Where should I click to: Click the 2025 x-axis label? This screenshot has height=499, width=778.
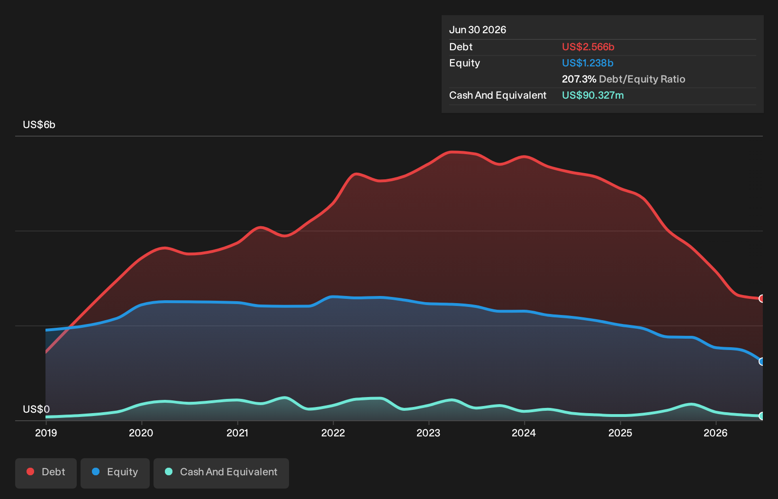click(620, 433)
